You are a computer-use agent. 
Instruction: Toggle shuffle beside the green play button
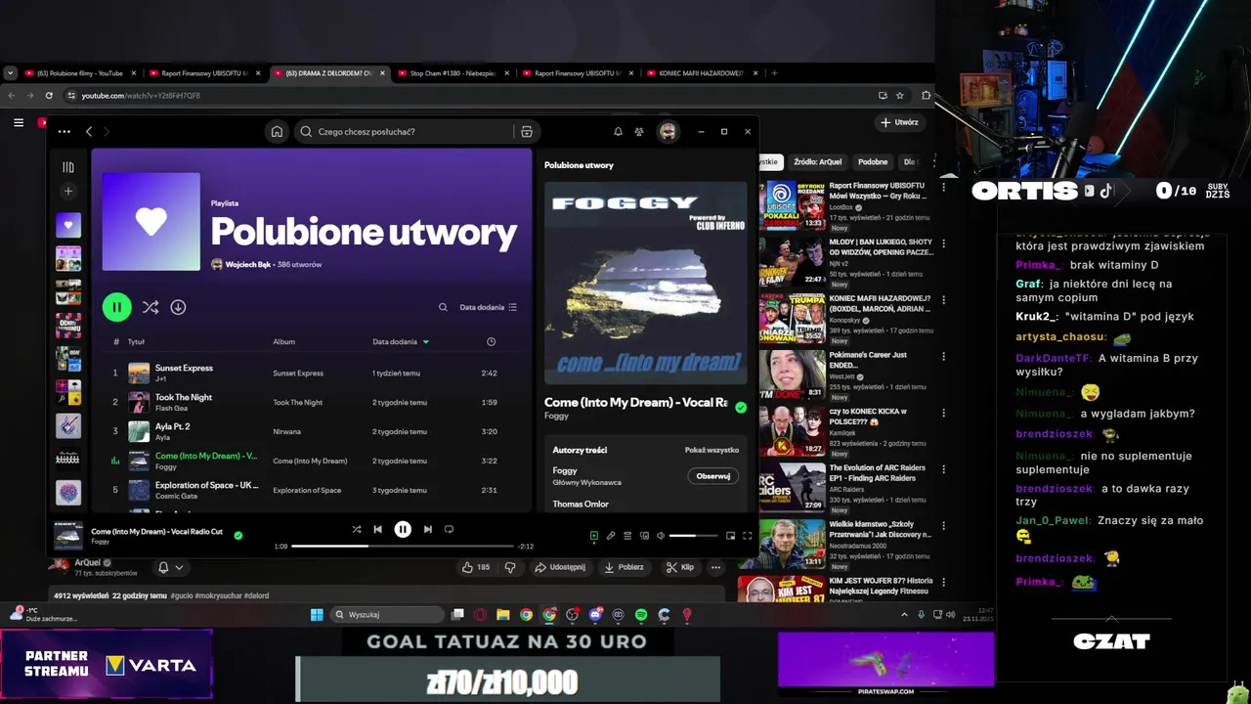pyautogui.click(x=151, y=307)
